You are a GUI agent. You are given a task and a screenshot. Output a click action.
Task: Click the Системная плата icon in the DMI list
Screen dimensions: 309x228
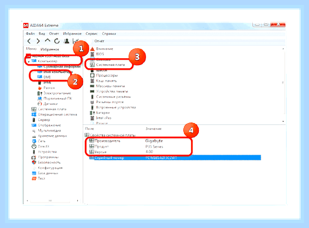pyautogui.click(x=92, y=65)
